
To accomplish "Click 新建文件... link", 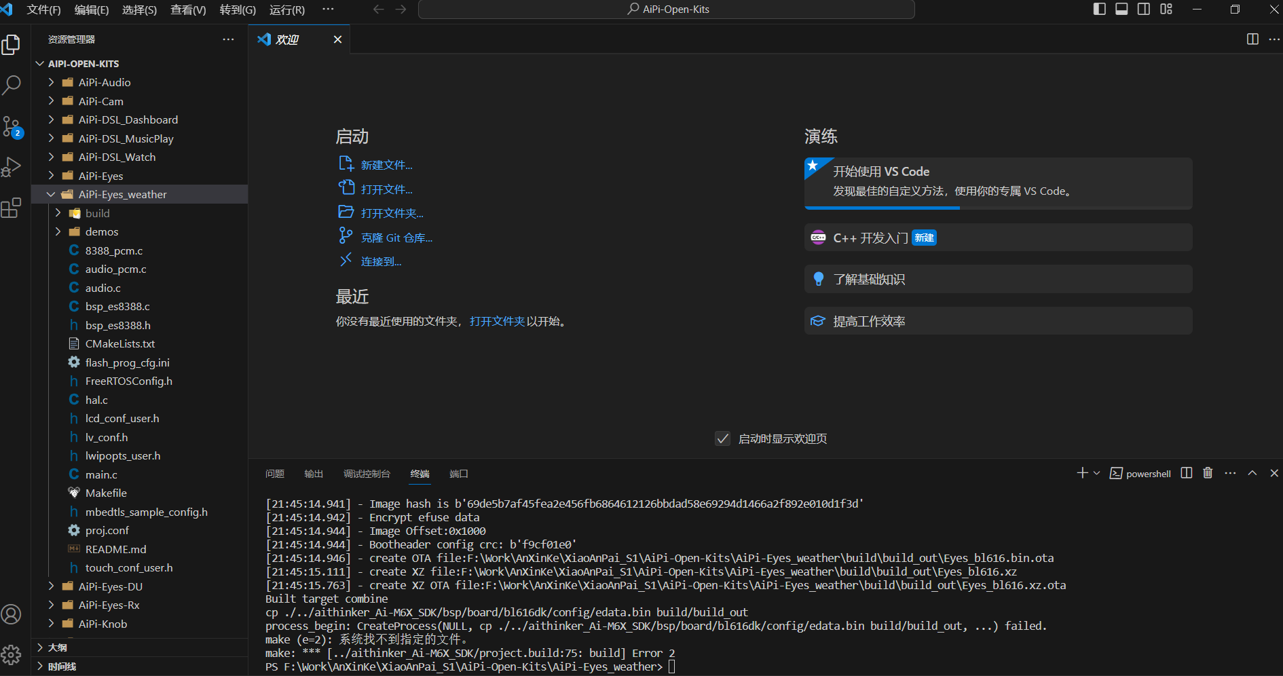I will click(x=386, y=165).
